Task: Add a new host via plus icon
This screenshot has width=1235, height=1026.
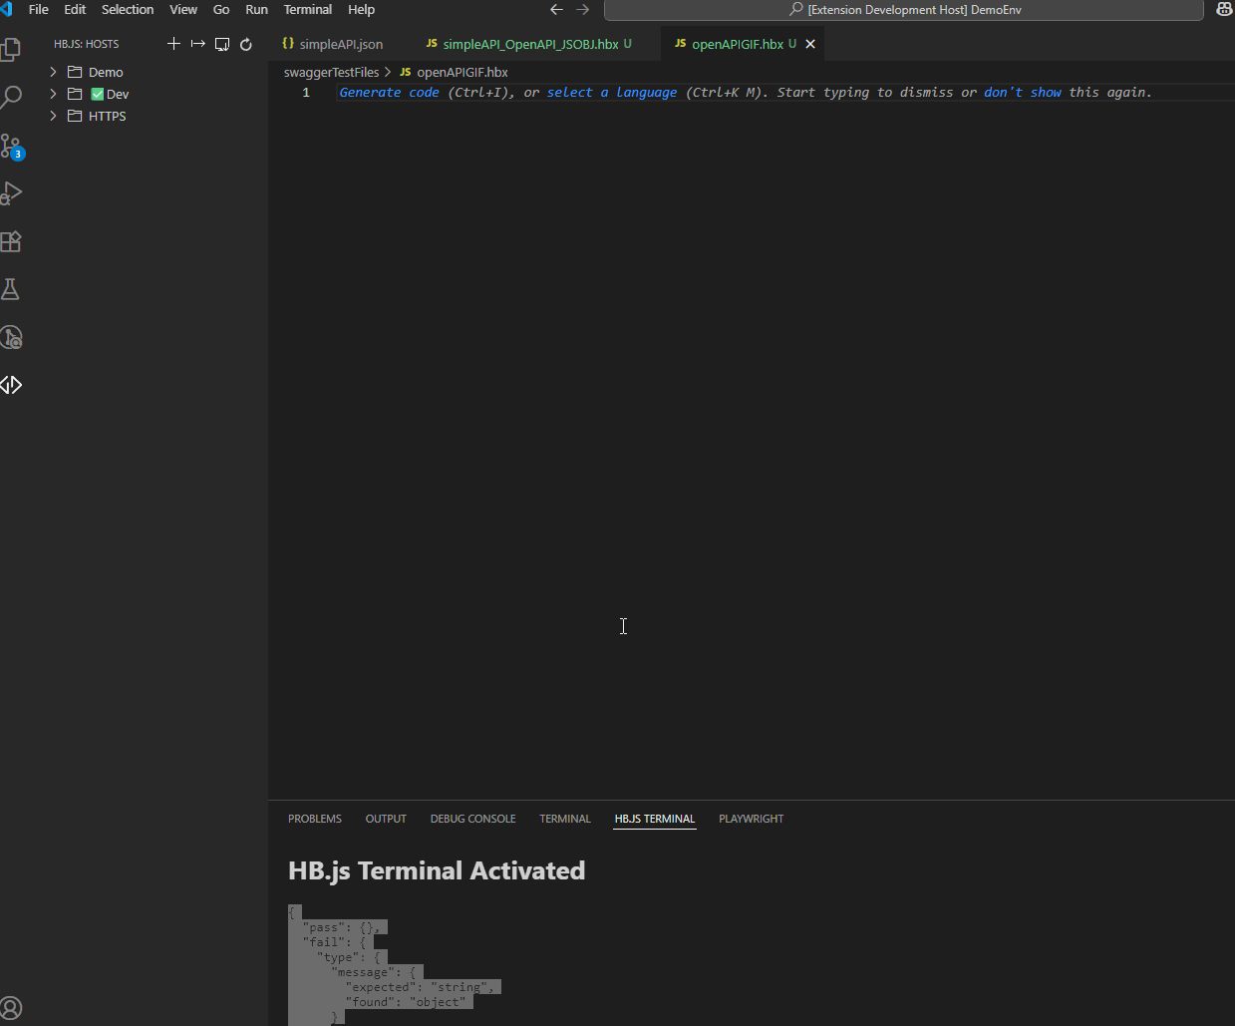Action: 172,43
